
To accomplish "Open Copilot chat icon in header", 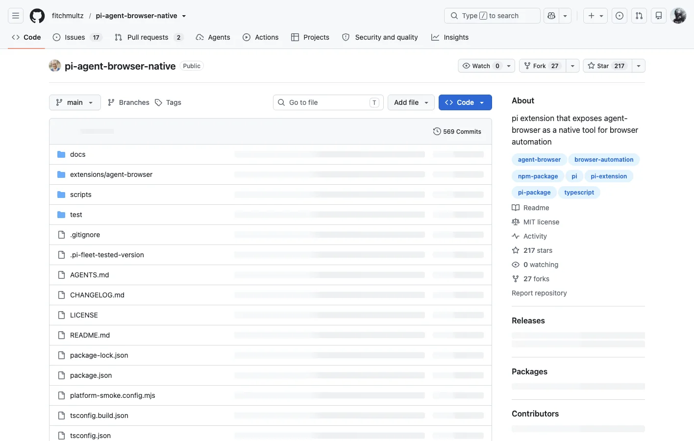I will [551, 16].
